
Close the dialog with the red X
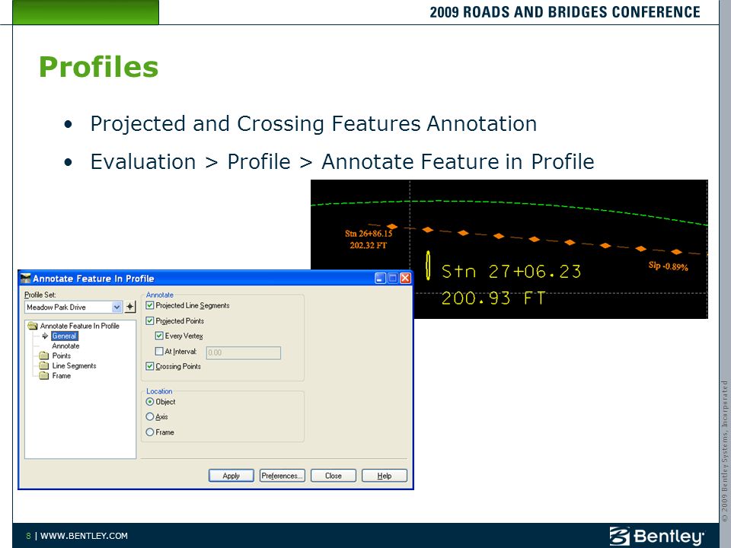click(x=406, y=279)
